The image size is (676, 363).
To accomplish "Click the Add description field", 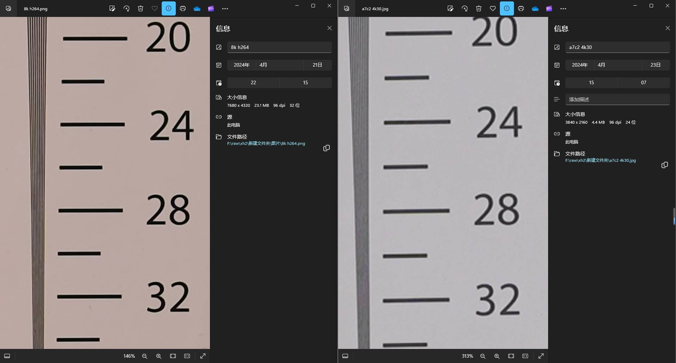I will click(x=617, y=99).
